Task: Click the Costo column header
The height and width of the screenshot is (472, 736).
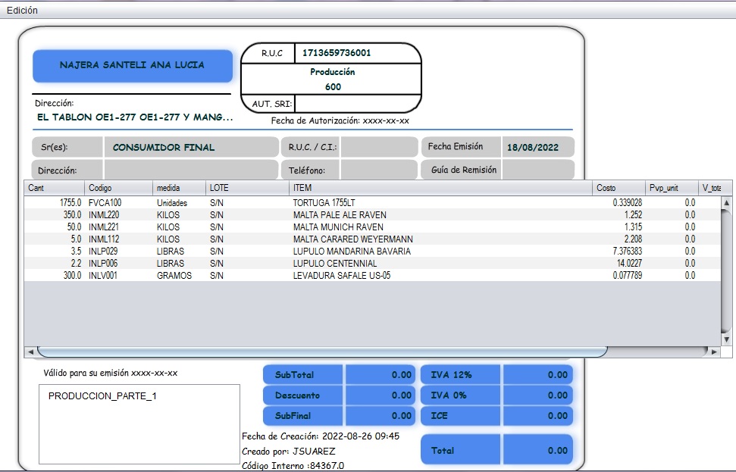Action: (x=618, y=188)
